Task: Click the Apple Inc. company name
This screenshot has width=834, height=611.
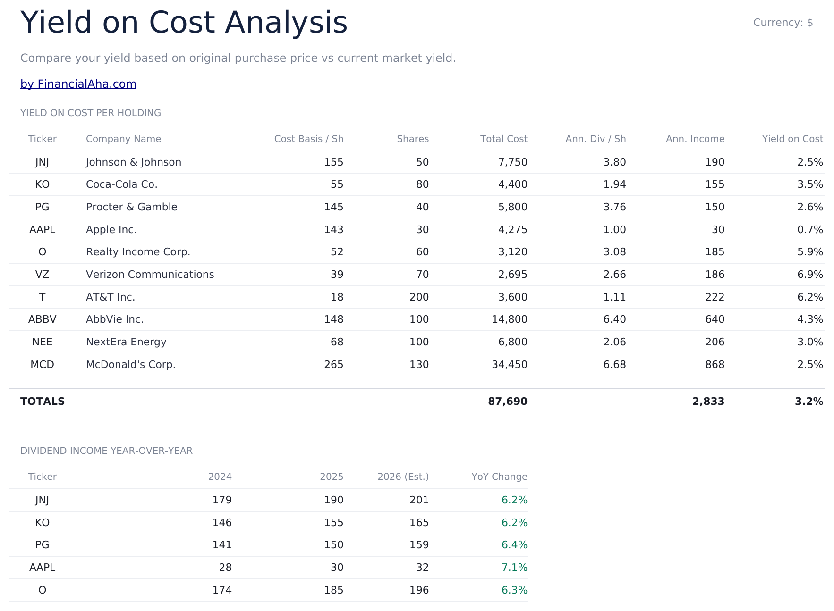Action: (x=111, y=230)
